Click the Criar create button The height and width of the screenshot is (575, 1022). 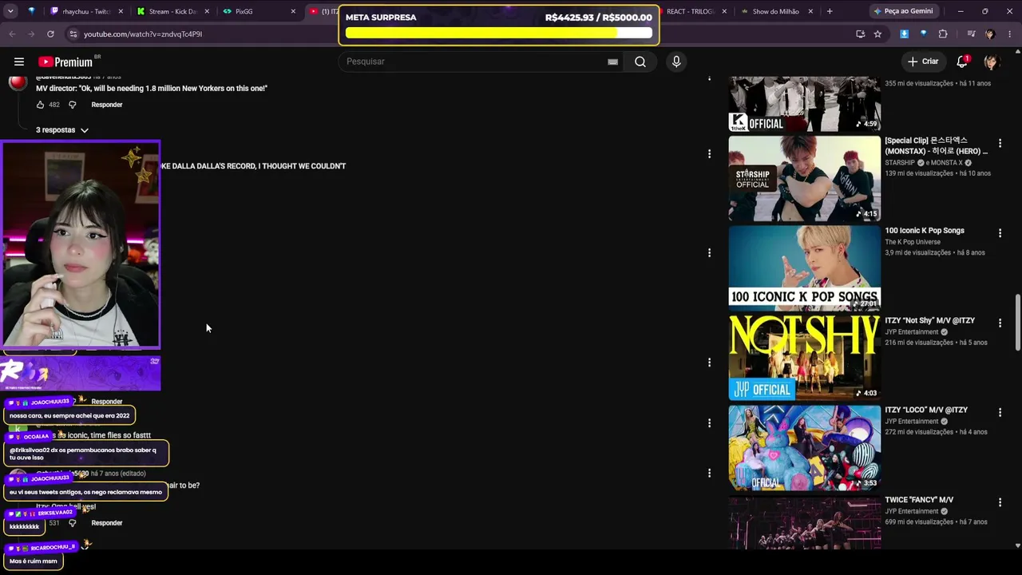[x=923, y=61]
